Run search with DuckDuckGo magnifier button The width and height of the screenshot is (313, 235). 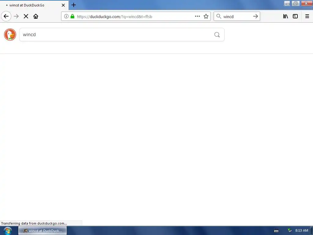[217, 35]
